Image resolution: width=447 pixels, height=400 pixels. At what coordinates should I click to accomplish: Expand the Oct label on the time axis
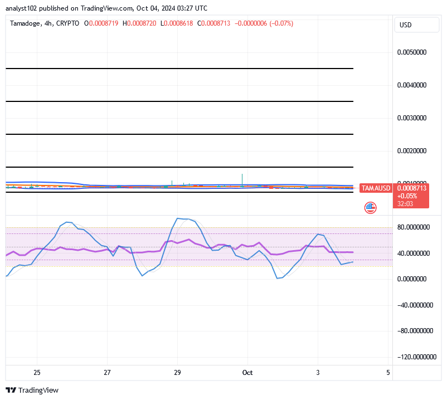(247, 373)
